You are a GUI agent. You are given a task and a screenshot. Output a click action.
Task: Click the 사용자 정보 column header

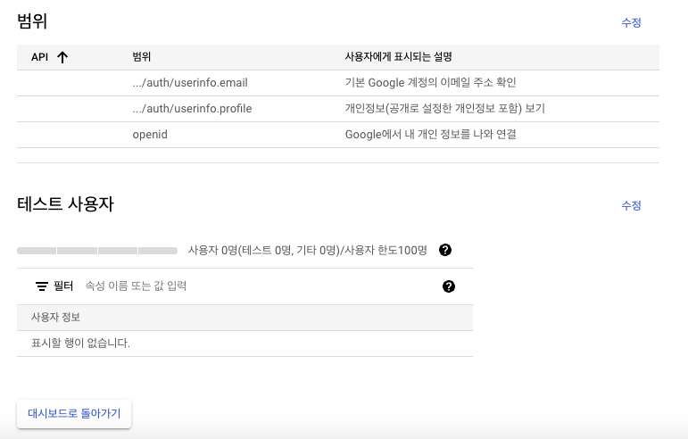56,318
